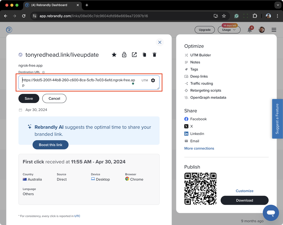Image resolution: width=283 pixels, height=225 pixels.
Task: Open a new browser tab
Action: 87,5
